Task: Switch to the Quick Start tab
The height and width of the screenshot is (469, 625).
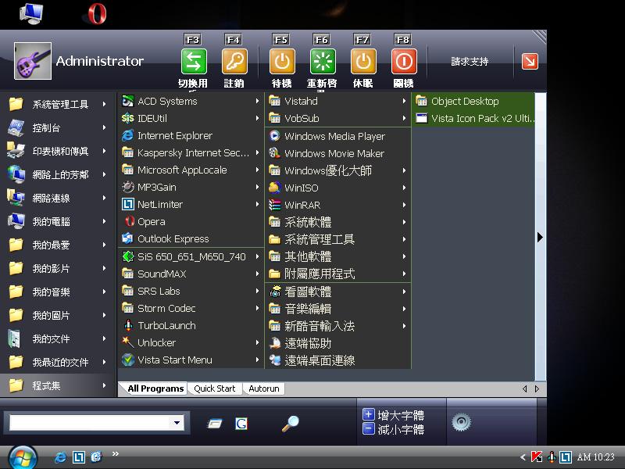Action: (214, 388)
